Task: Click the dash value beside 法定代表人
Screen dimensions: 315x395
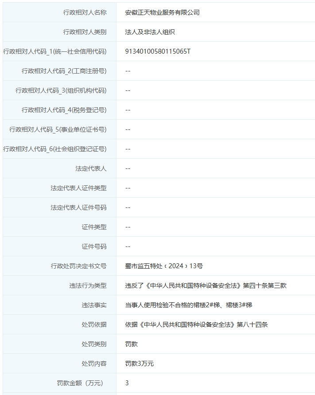Action: [128, 168]
